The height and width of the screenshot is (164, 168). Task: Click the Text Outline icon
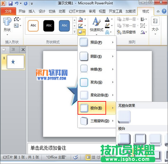coord(107,26)
